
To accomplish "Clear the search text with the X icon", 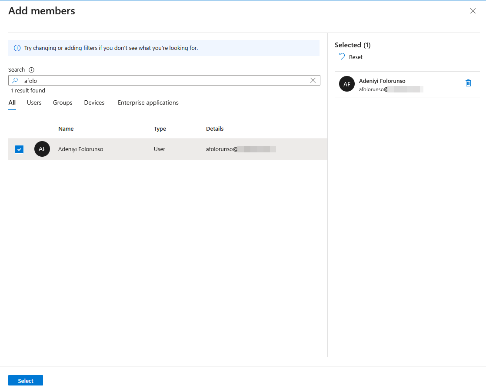I will (313, 80).
